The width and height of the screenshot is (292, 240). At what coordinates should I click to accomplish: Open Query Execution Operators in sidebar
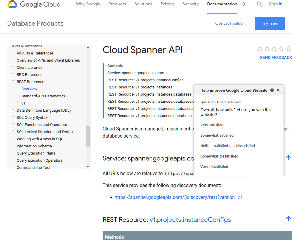[x=39, y=160]
